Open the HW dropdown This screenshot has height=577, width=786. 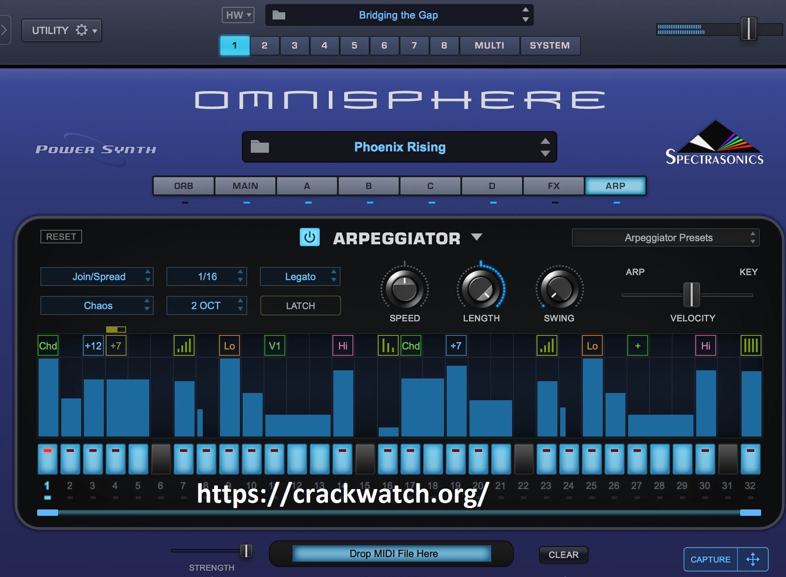pos(238,15)
